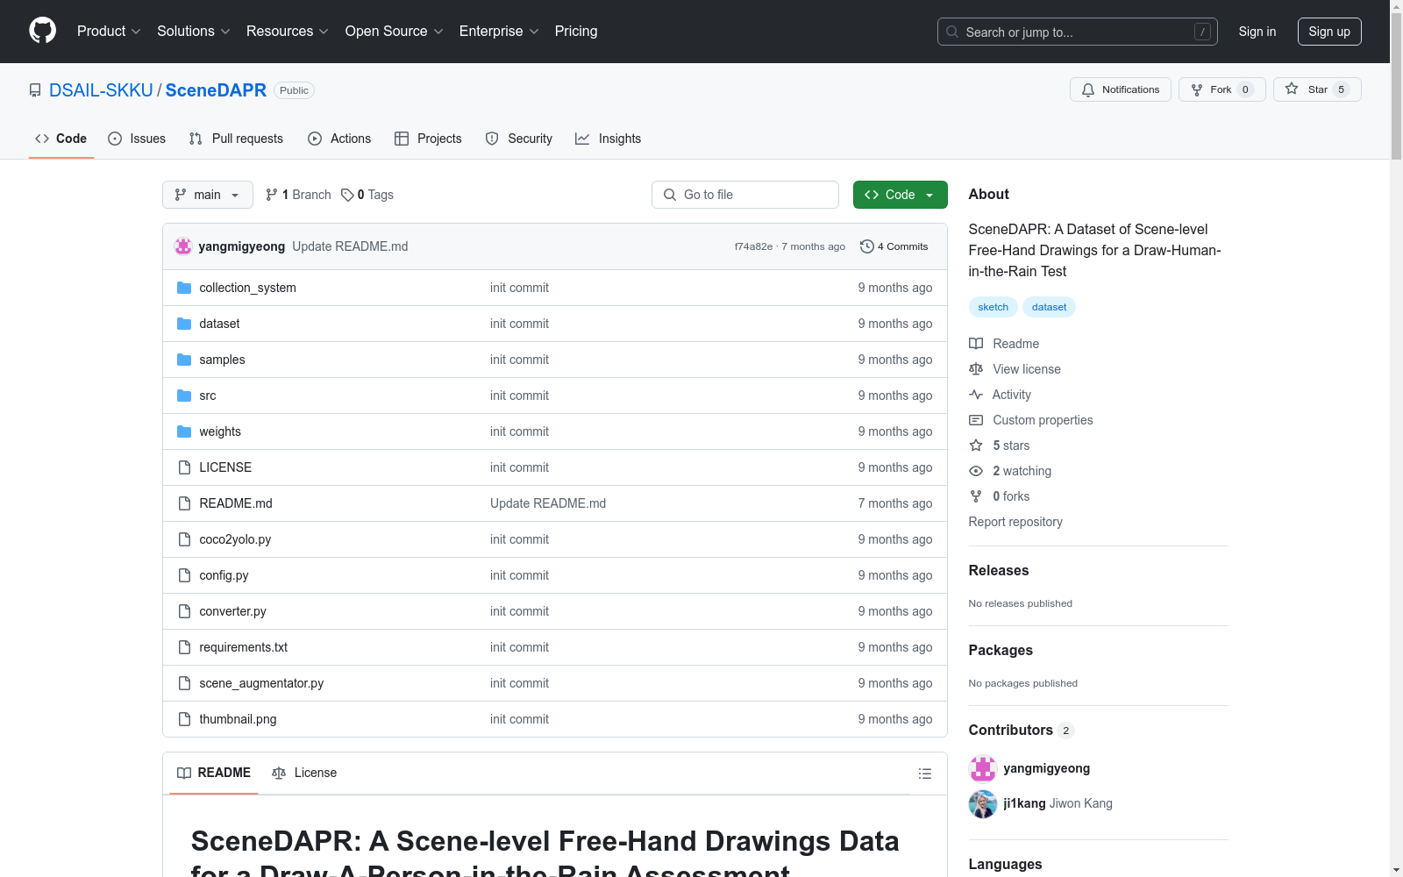This screenshot has height=877, width=1403.
Task: Open the DSAIL-SKKU organization link
Action: [x=101, y=90]
